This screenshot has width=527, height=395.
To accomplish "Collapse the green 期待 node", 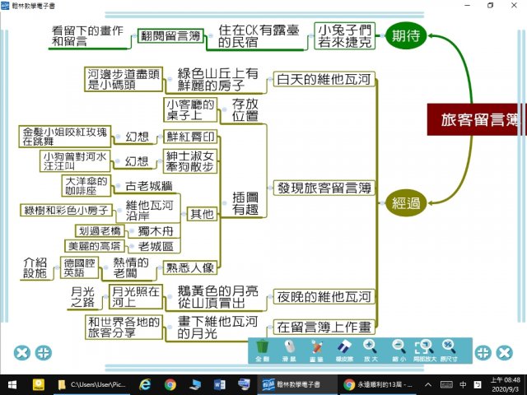I will coord(410,35).
